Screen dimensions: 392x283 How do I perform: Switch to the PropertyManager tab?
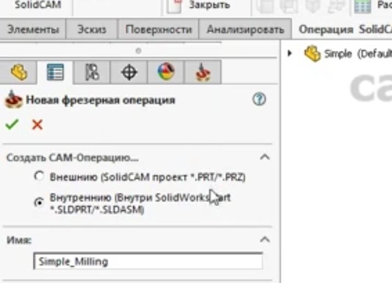[55, 72]
